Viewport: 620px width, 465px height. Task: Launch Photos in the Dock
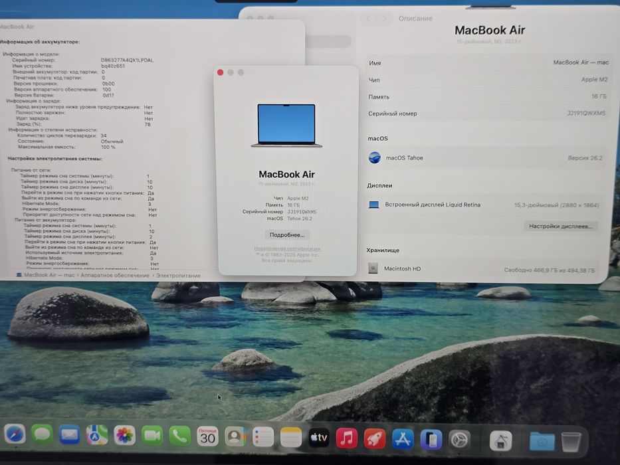click(124, 436)
